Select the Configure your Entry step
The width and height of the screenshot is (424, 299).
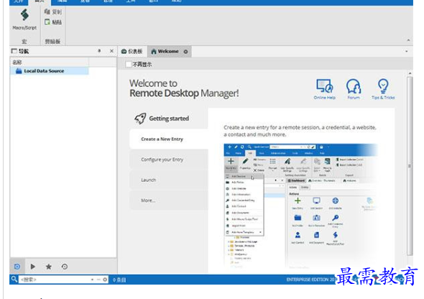[x=169, y=160]
